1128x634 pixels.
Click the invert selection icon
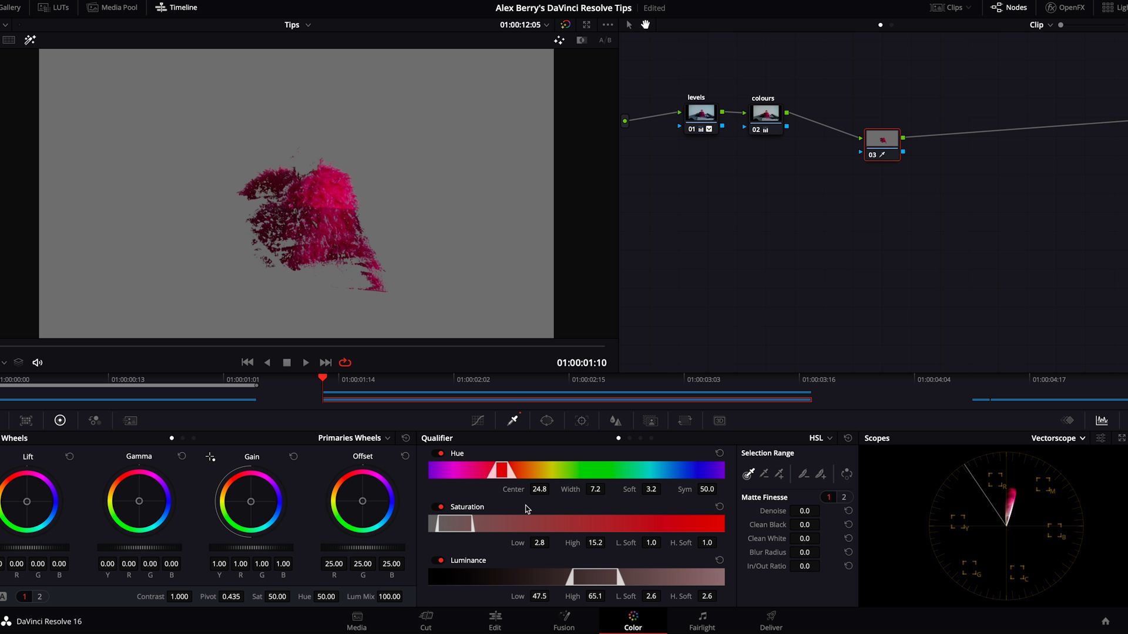click(x=847, y=474)
